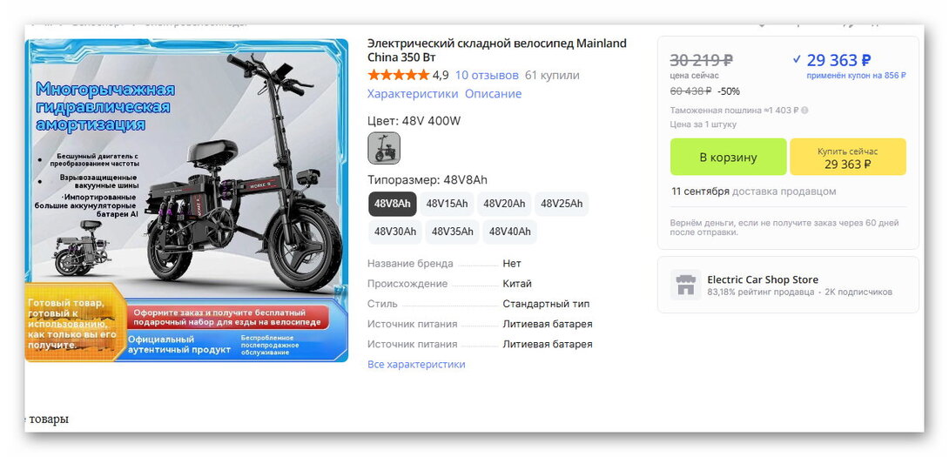
Task: Click Купить сейчас for 29 363 ₽
Action: coord(848,157)
